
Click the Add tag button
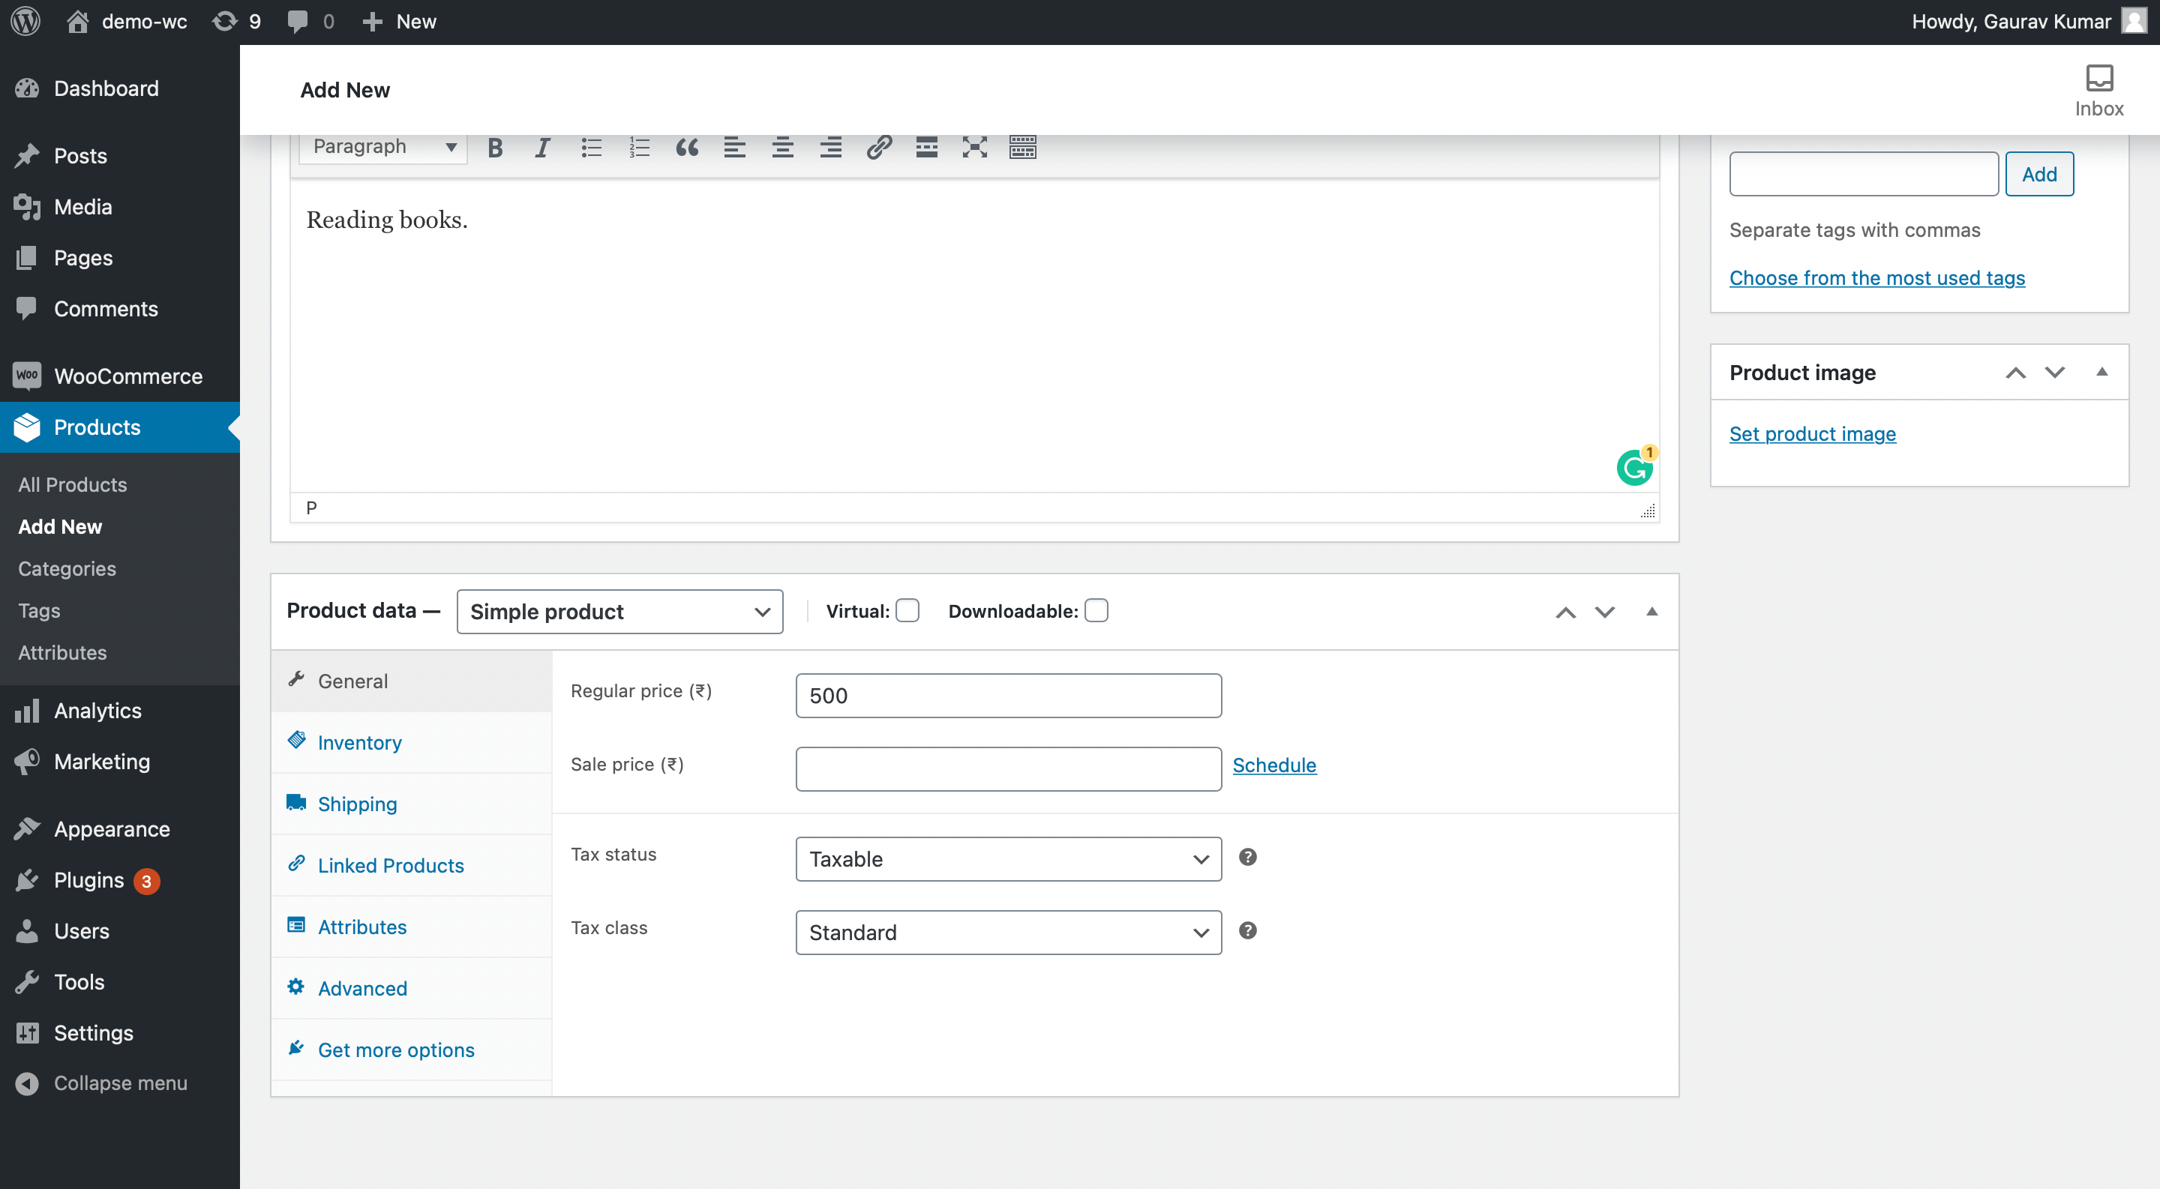tap(2038, 174)
